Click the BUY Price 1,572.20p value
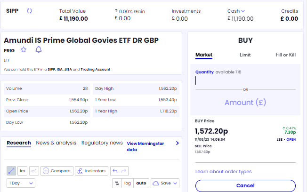307x192 pixels. (x=211, y=131)
